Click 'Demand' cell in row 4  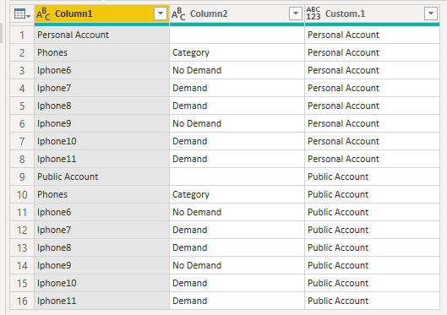237,89
